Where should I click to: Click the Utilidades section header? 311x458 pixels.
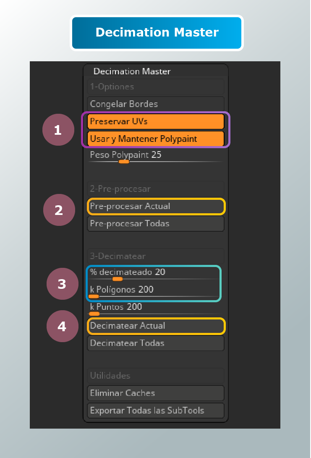155,376
